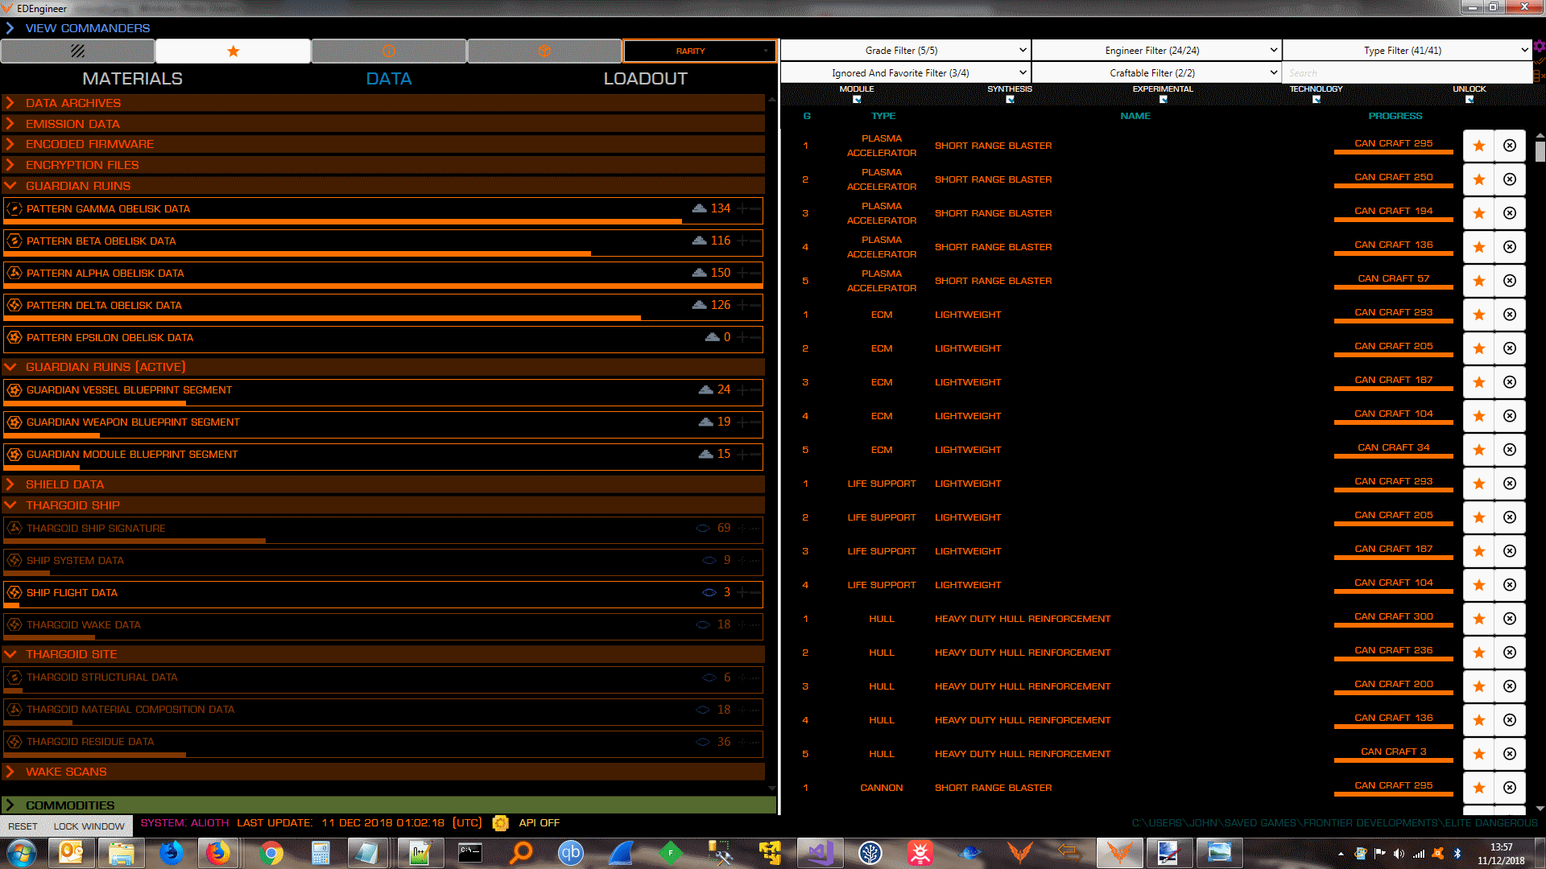Viewport: 1546px width, 869px height.
Task: Click the API OFF medal icon in the status bar
Action: click(x=500, y=823)
